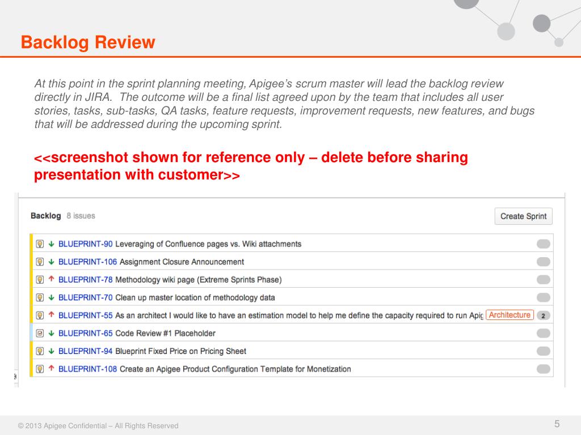Screen dimensions: 581x435
Task: Click issue type icon for BLUEPRINT-108
Action: click(x=40, y=369)
